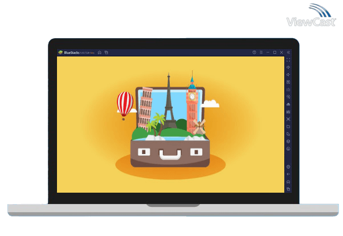Open the keyboard game controls icon
343x236 pixels.
288,89
